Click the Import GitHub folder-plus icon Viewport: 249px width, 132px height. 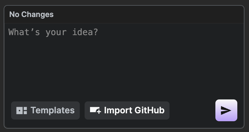[95, 110]
